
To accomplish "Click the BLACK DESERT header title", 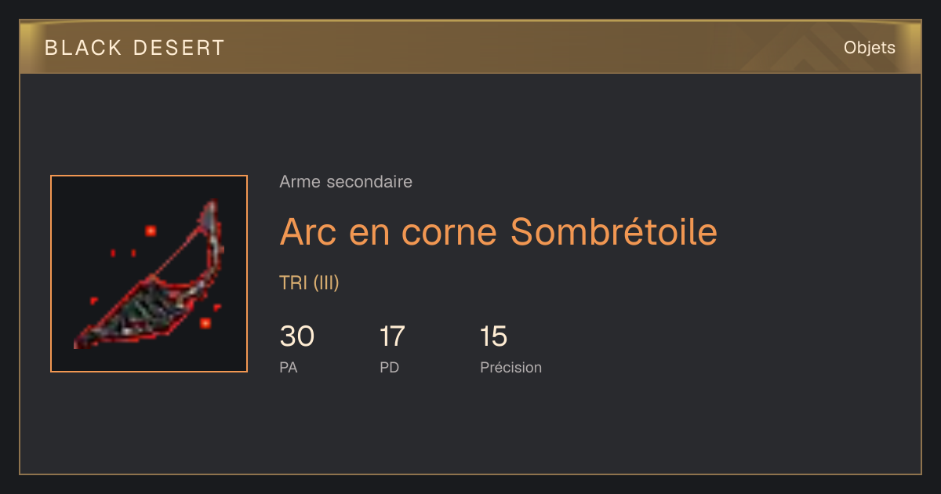I will click(x=135, y=48).
